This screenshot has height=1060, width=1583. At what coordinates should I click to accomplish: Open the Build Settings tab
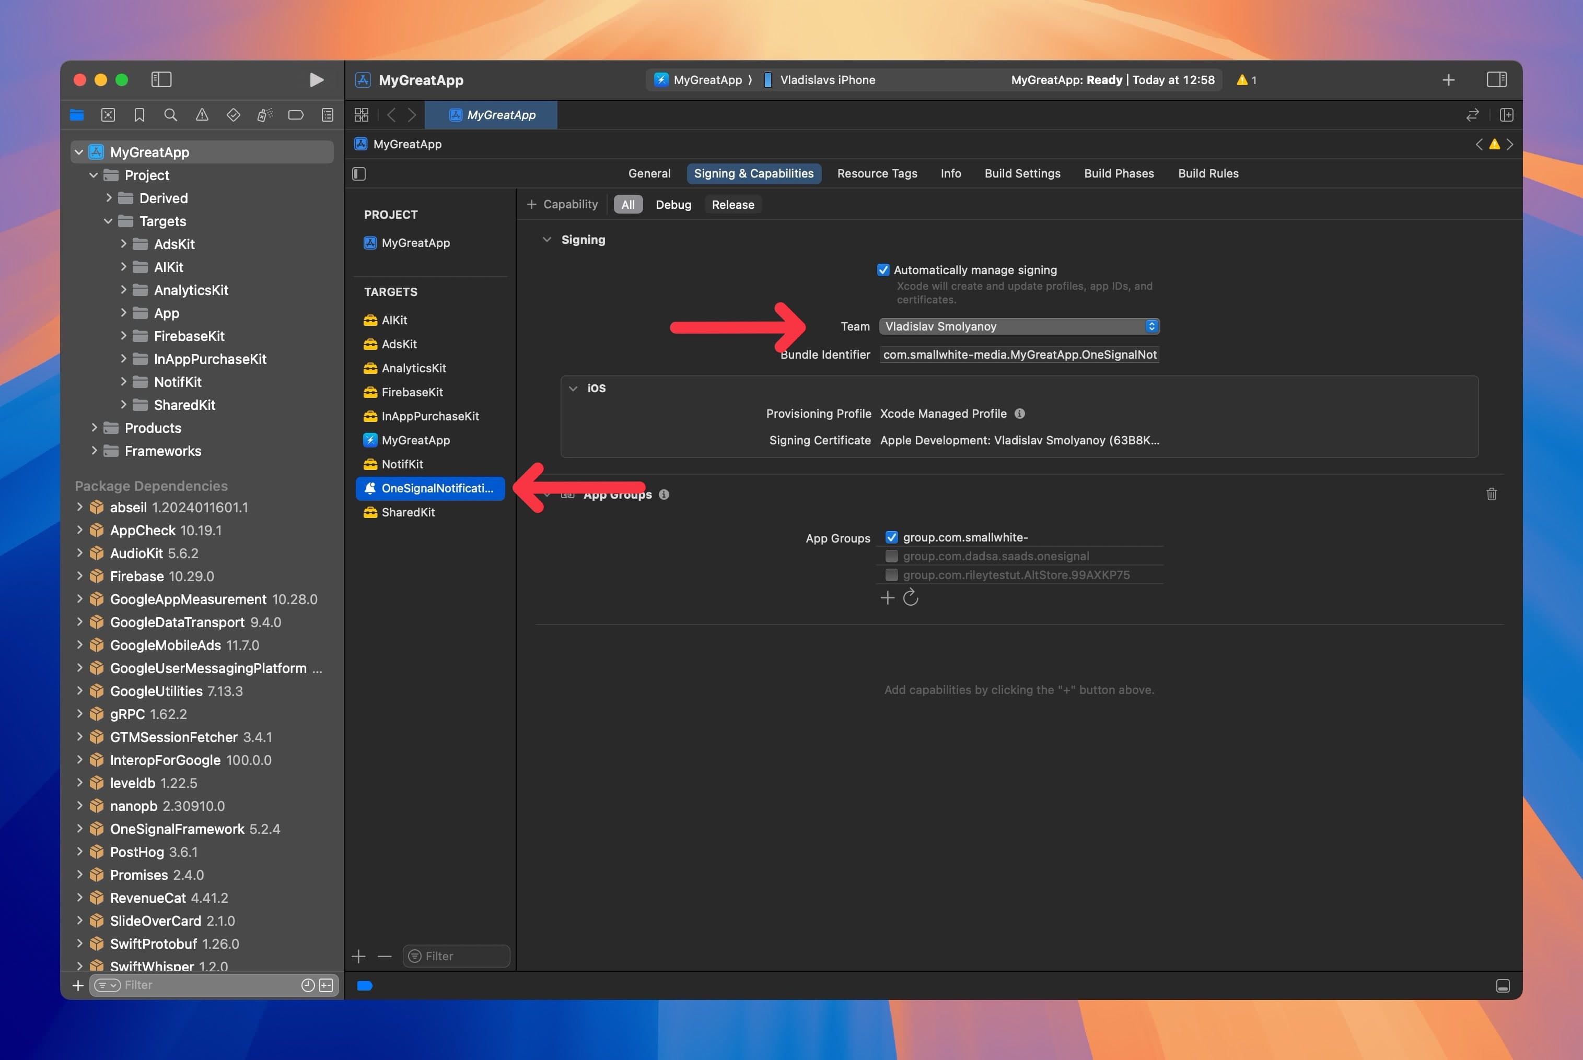[1022, 174]
